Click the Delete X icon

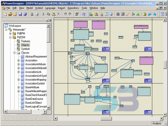click(x=59, y=14)
